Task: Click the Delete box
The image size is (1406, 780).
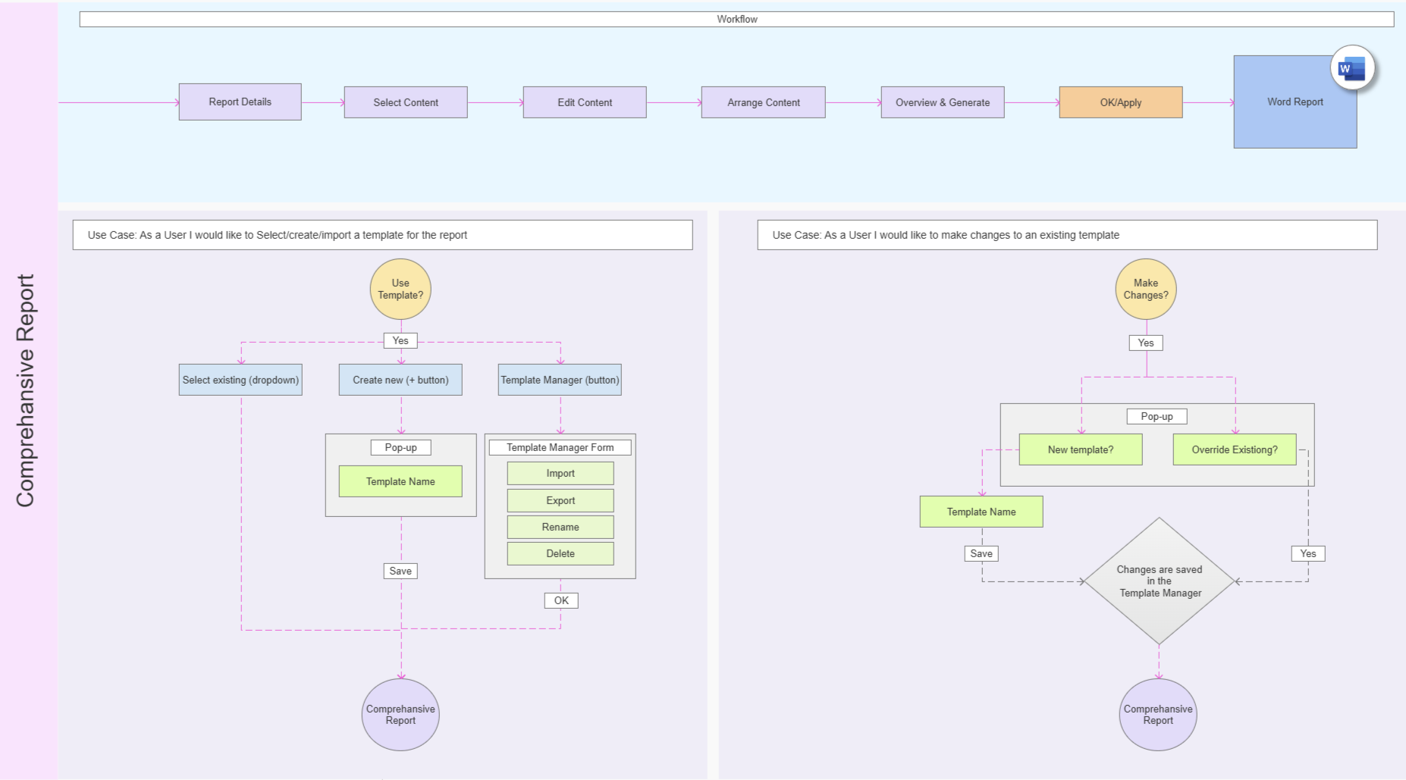Action: [x=560, y=553]
